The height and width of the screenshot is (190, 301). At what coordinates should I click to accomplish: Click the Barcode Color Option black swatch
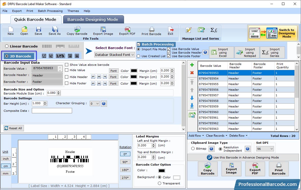tap(162, 170)
